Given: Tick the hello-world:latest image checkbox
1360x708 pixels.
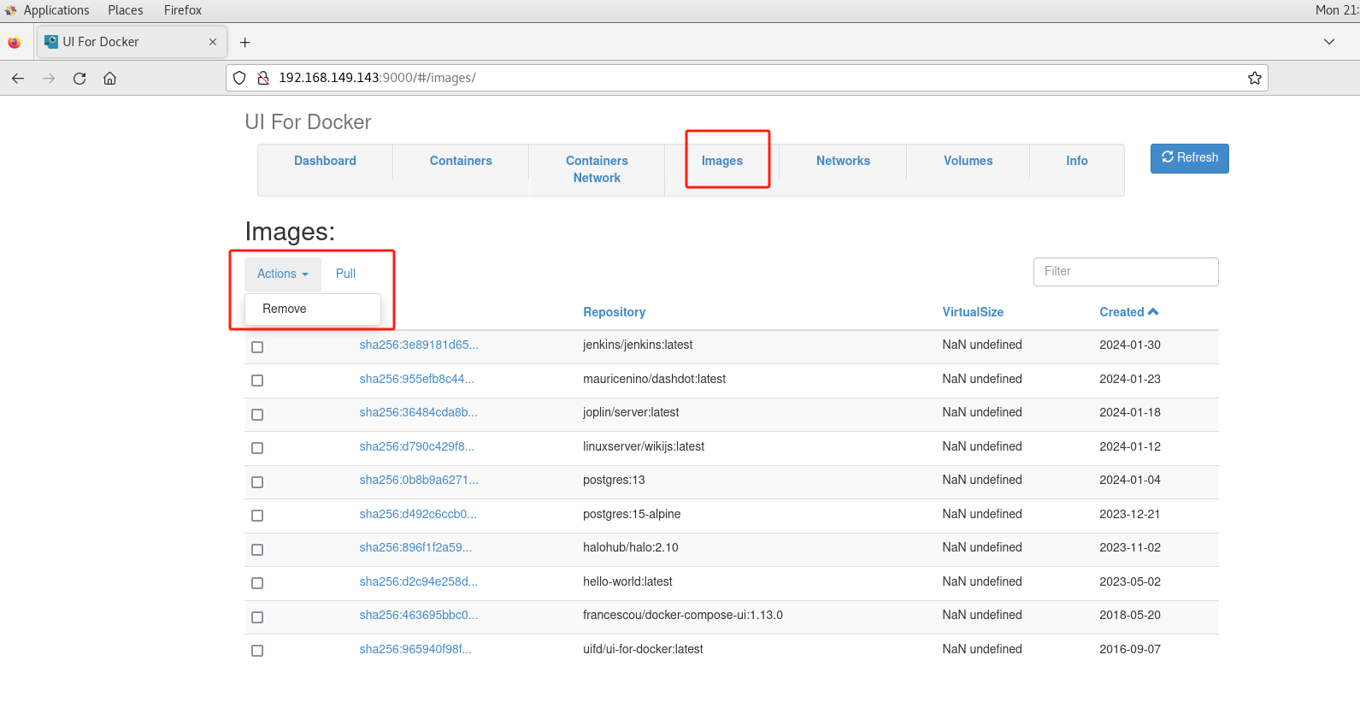Looking at the screenshot, I should pyautogui.click(x=257, y=583).
